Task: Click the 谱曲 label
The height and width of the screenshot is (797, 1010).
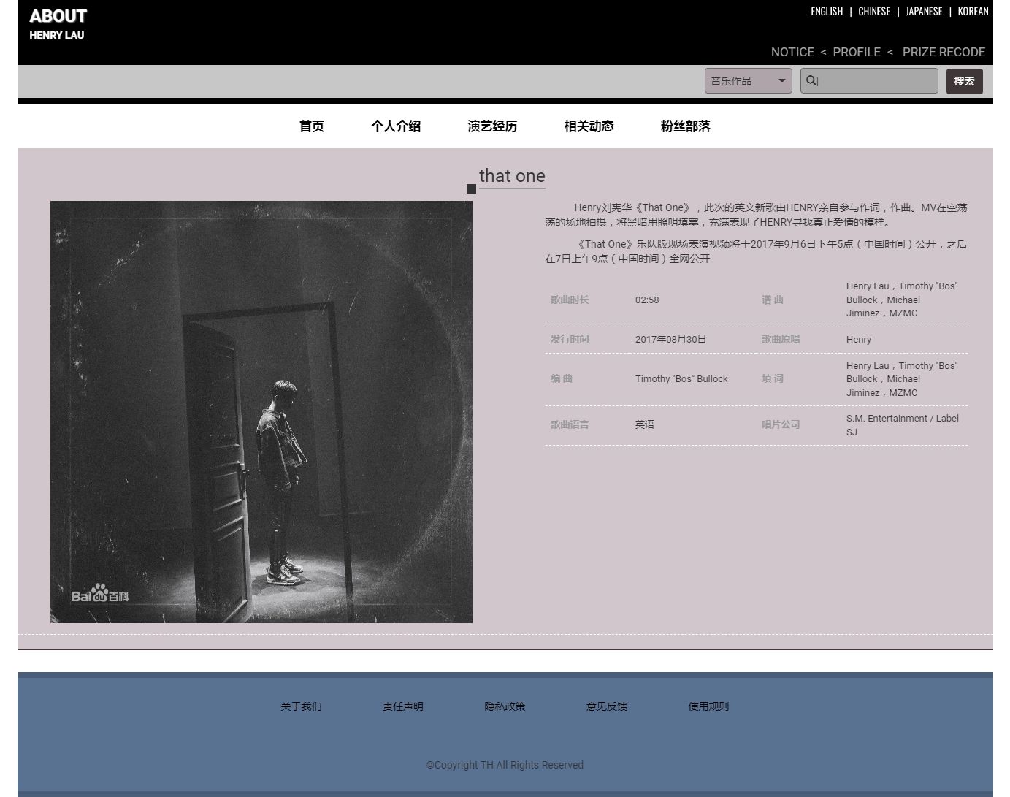Action: [x=773, y=300]
